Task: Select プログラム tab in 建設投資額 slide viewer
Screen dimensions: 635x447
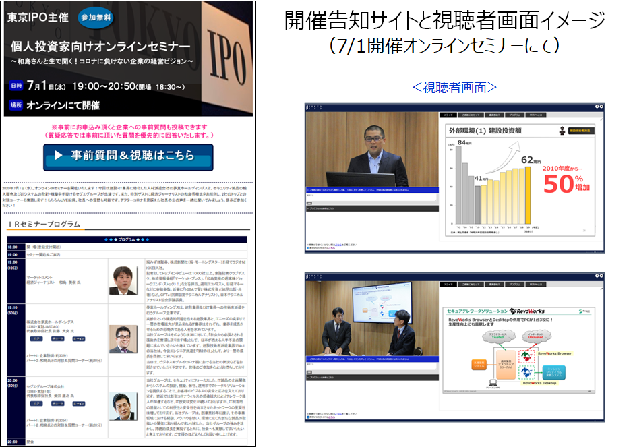Action: pyautogui.click(x=515, y=115)
